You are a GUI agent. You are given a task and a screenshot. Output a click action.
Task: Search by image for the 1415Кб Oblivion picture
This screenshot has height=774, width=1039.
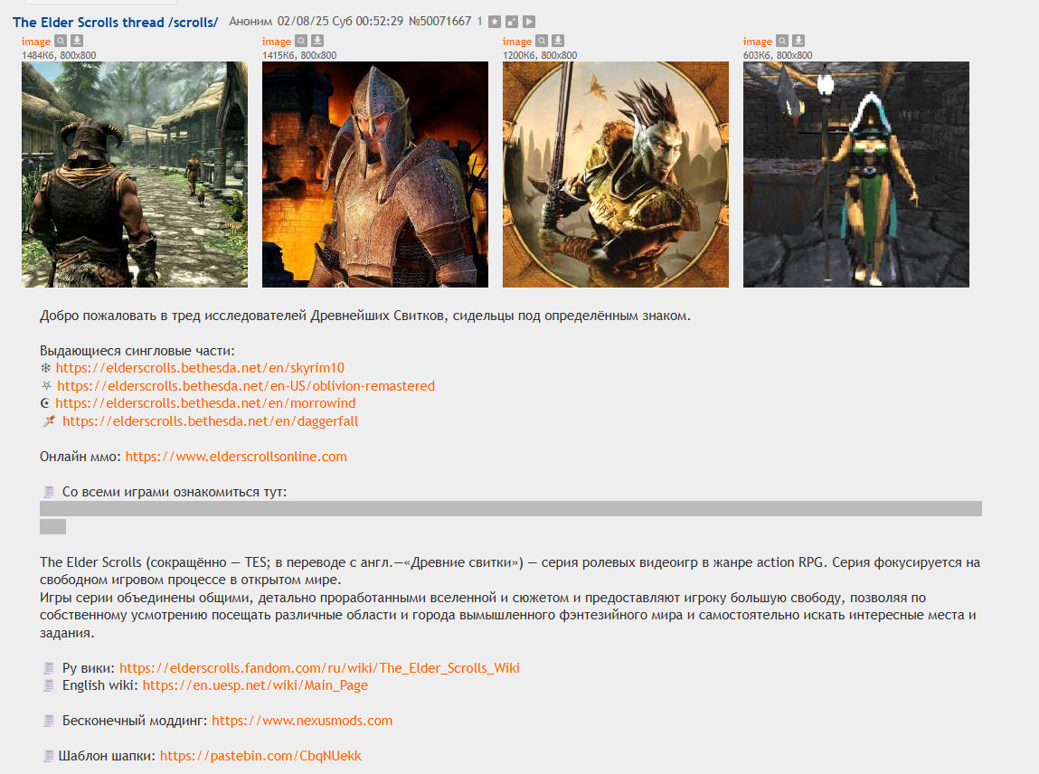[x=301, y=41]
